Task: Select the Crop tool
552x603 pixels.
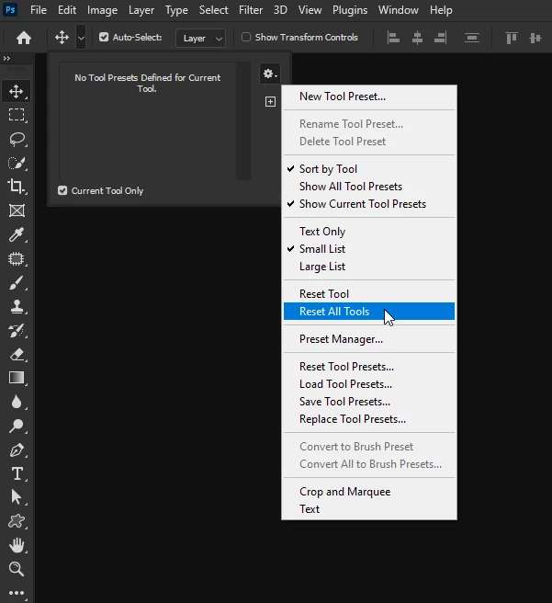Action: tap(17, 187)
